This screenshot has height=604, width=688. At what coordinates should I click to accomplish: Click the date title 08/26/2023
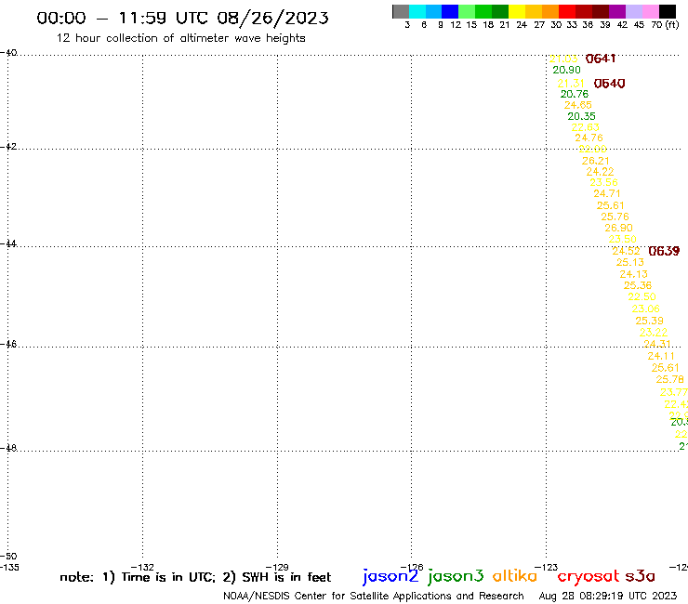click(272, 18)
